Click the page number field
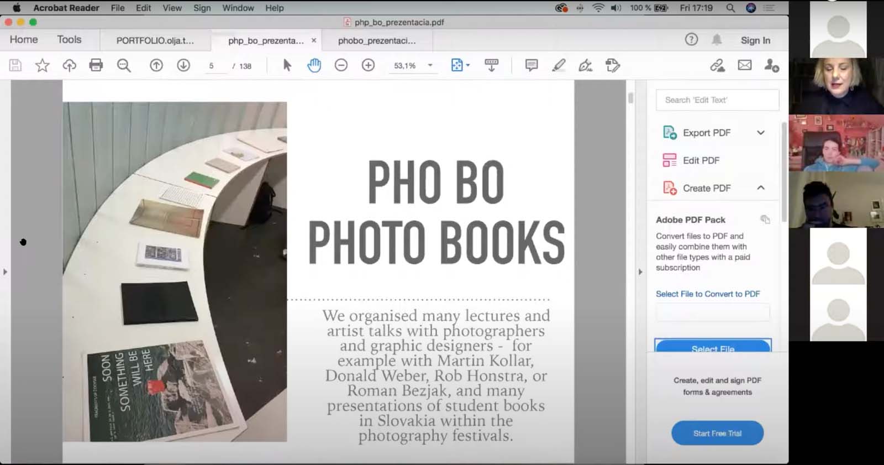 point(212,66)
